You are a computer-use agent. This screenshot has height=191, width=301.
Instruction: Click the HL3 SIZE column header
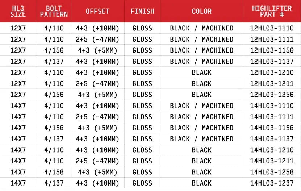click(x=18, y=11)
